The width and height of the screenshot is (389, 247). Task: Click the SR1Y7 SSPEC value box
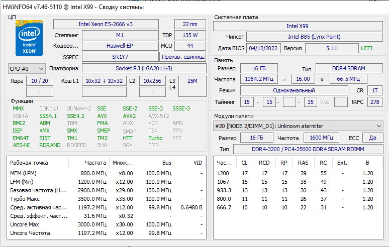point(120,57)
